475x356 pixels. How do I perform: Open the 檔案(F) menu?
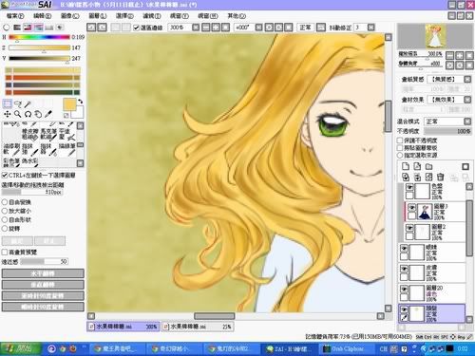(x=15, y=15)
